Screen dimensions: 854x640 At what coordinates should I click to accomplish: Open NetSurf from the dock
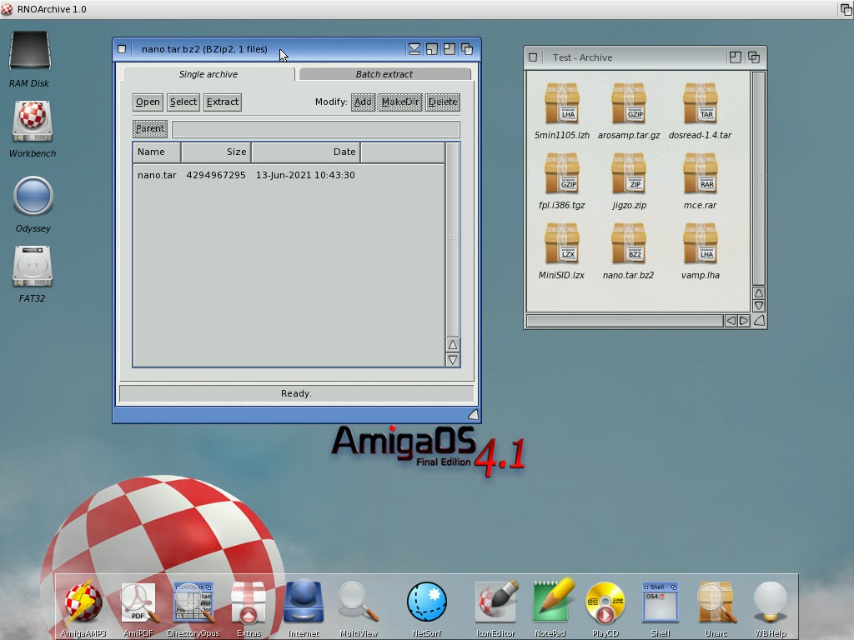[426, 602]
